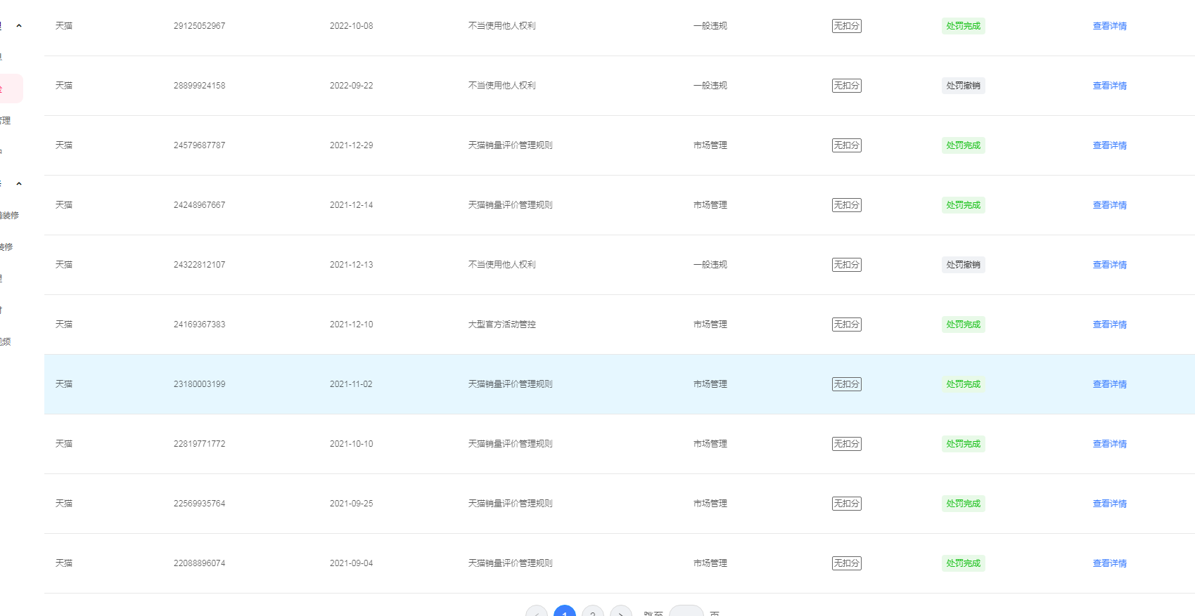Focus the jump-to-page input field

686,611
